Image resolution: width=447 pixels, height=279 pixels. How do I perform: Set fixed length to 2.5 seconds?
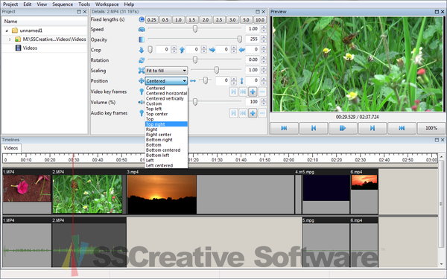coord(219,19)
